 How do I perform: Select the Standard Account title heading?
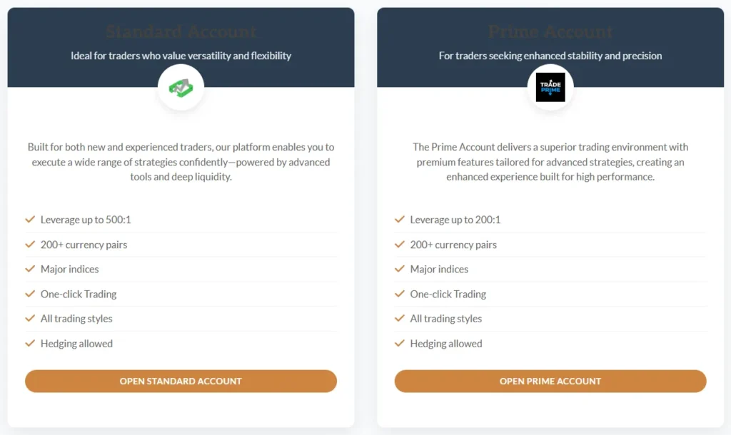181,31
